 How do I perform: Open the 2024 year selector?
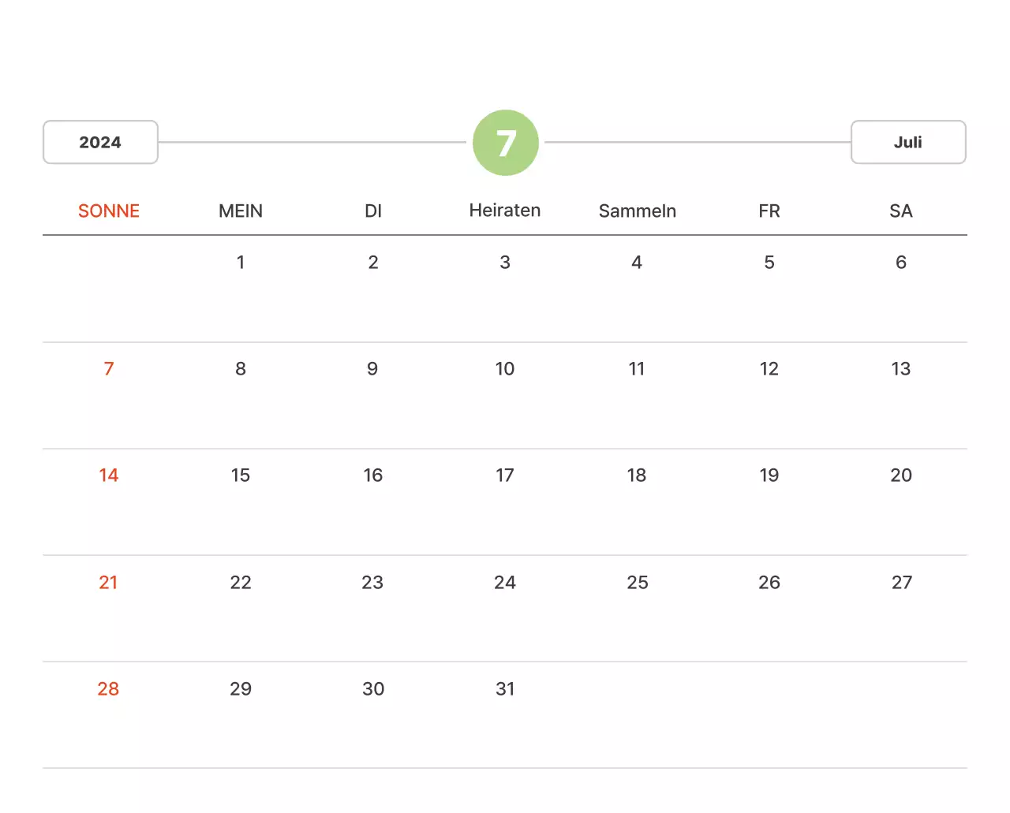(x=100, y=143)
